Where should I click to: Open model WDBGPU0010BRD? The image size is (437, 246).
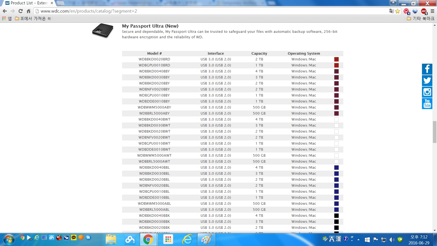[x=154, y=65]
